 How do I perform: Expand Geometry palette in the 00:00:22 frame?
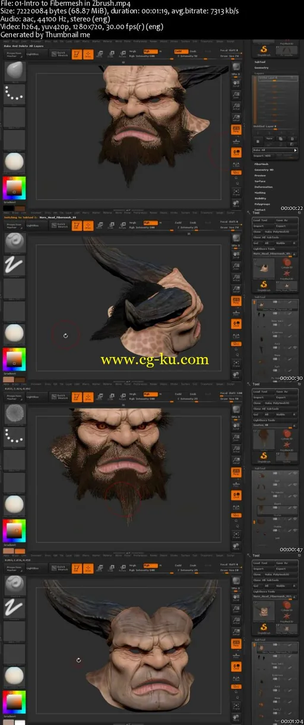click(261, 68)
